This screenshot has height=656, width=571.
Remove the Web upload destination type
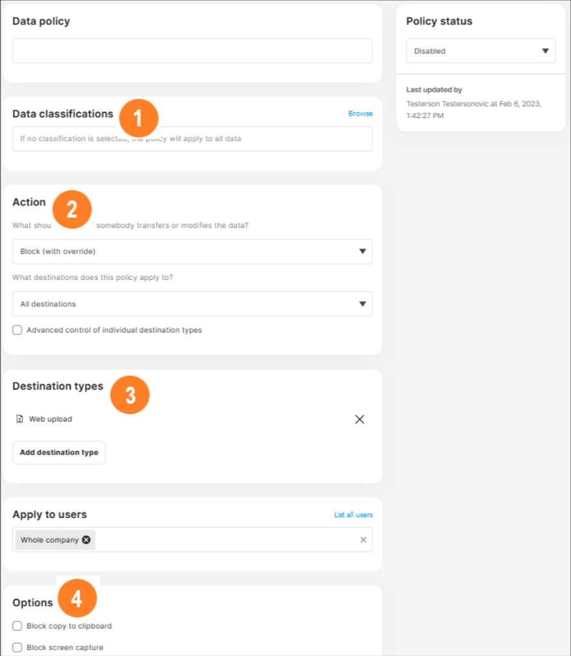pos(360,419)
